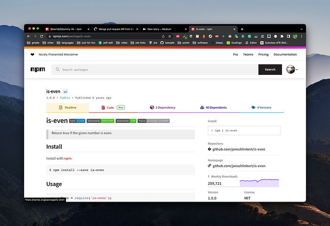Open the job-links bookmark folder
This screenshot has width=330, height=226.
pos(138,43)
